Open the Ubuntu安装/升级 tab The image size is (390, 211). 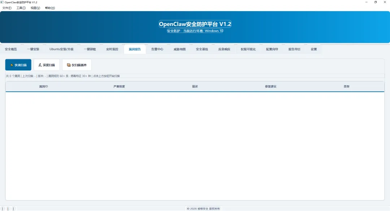[61, 49]
